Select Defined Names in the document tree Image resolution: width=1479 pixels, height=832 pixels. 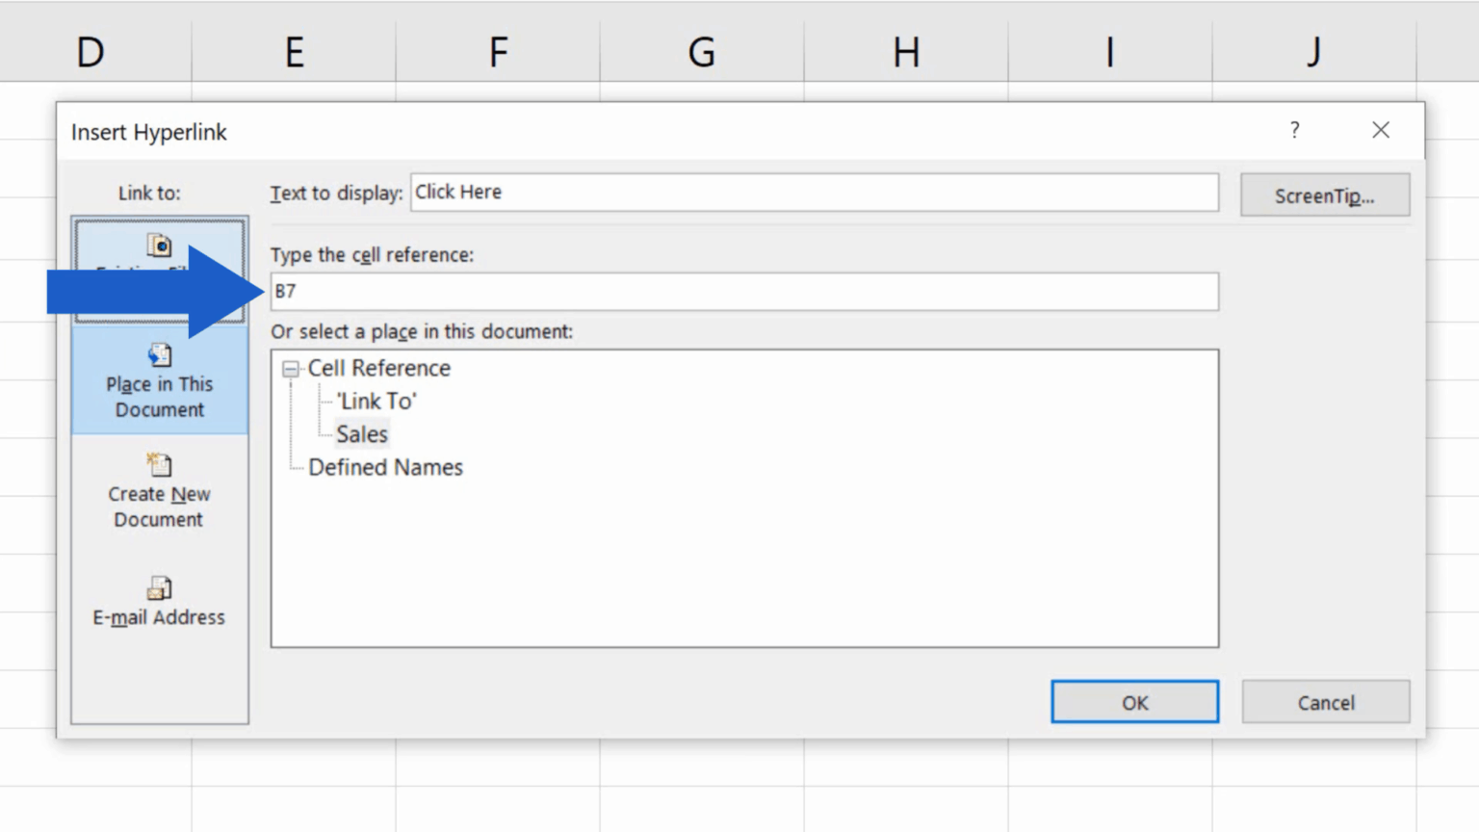tap(385, 467)
